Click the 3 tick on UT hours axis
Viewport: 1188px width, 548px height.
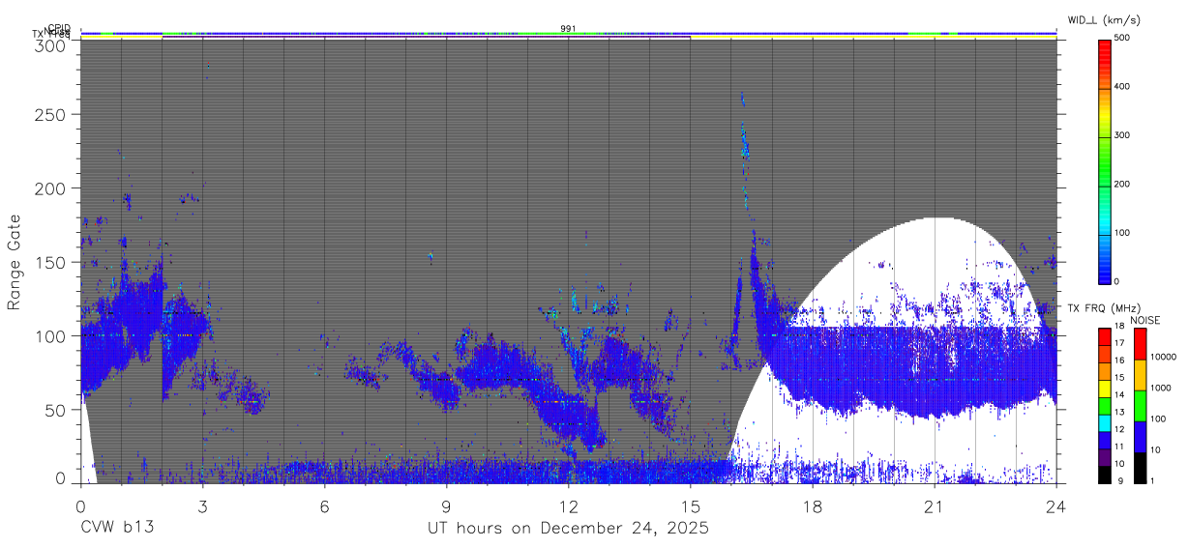pyautogui.click(x=202, y=506)
